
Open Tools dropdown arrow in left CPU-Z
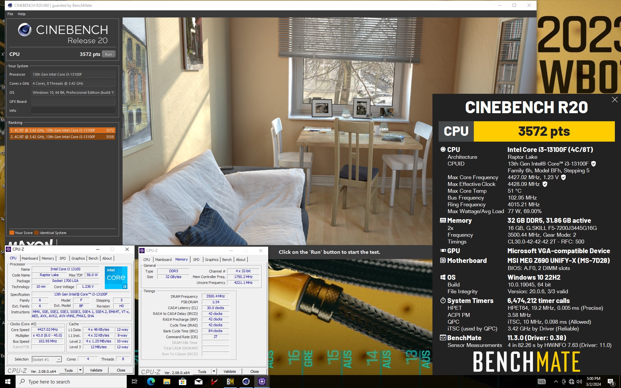(x=80, y=370)
